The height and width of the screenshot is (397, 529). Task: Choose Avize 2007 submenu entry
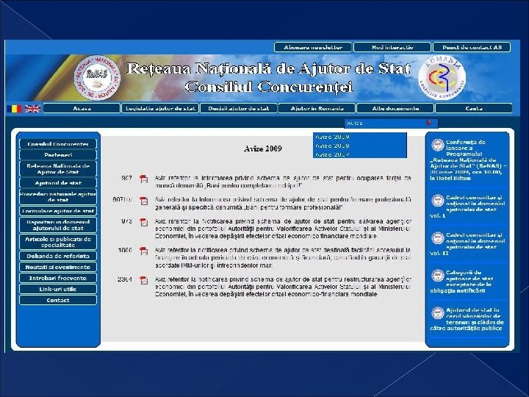(359, 154)
